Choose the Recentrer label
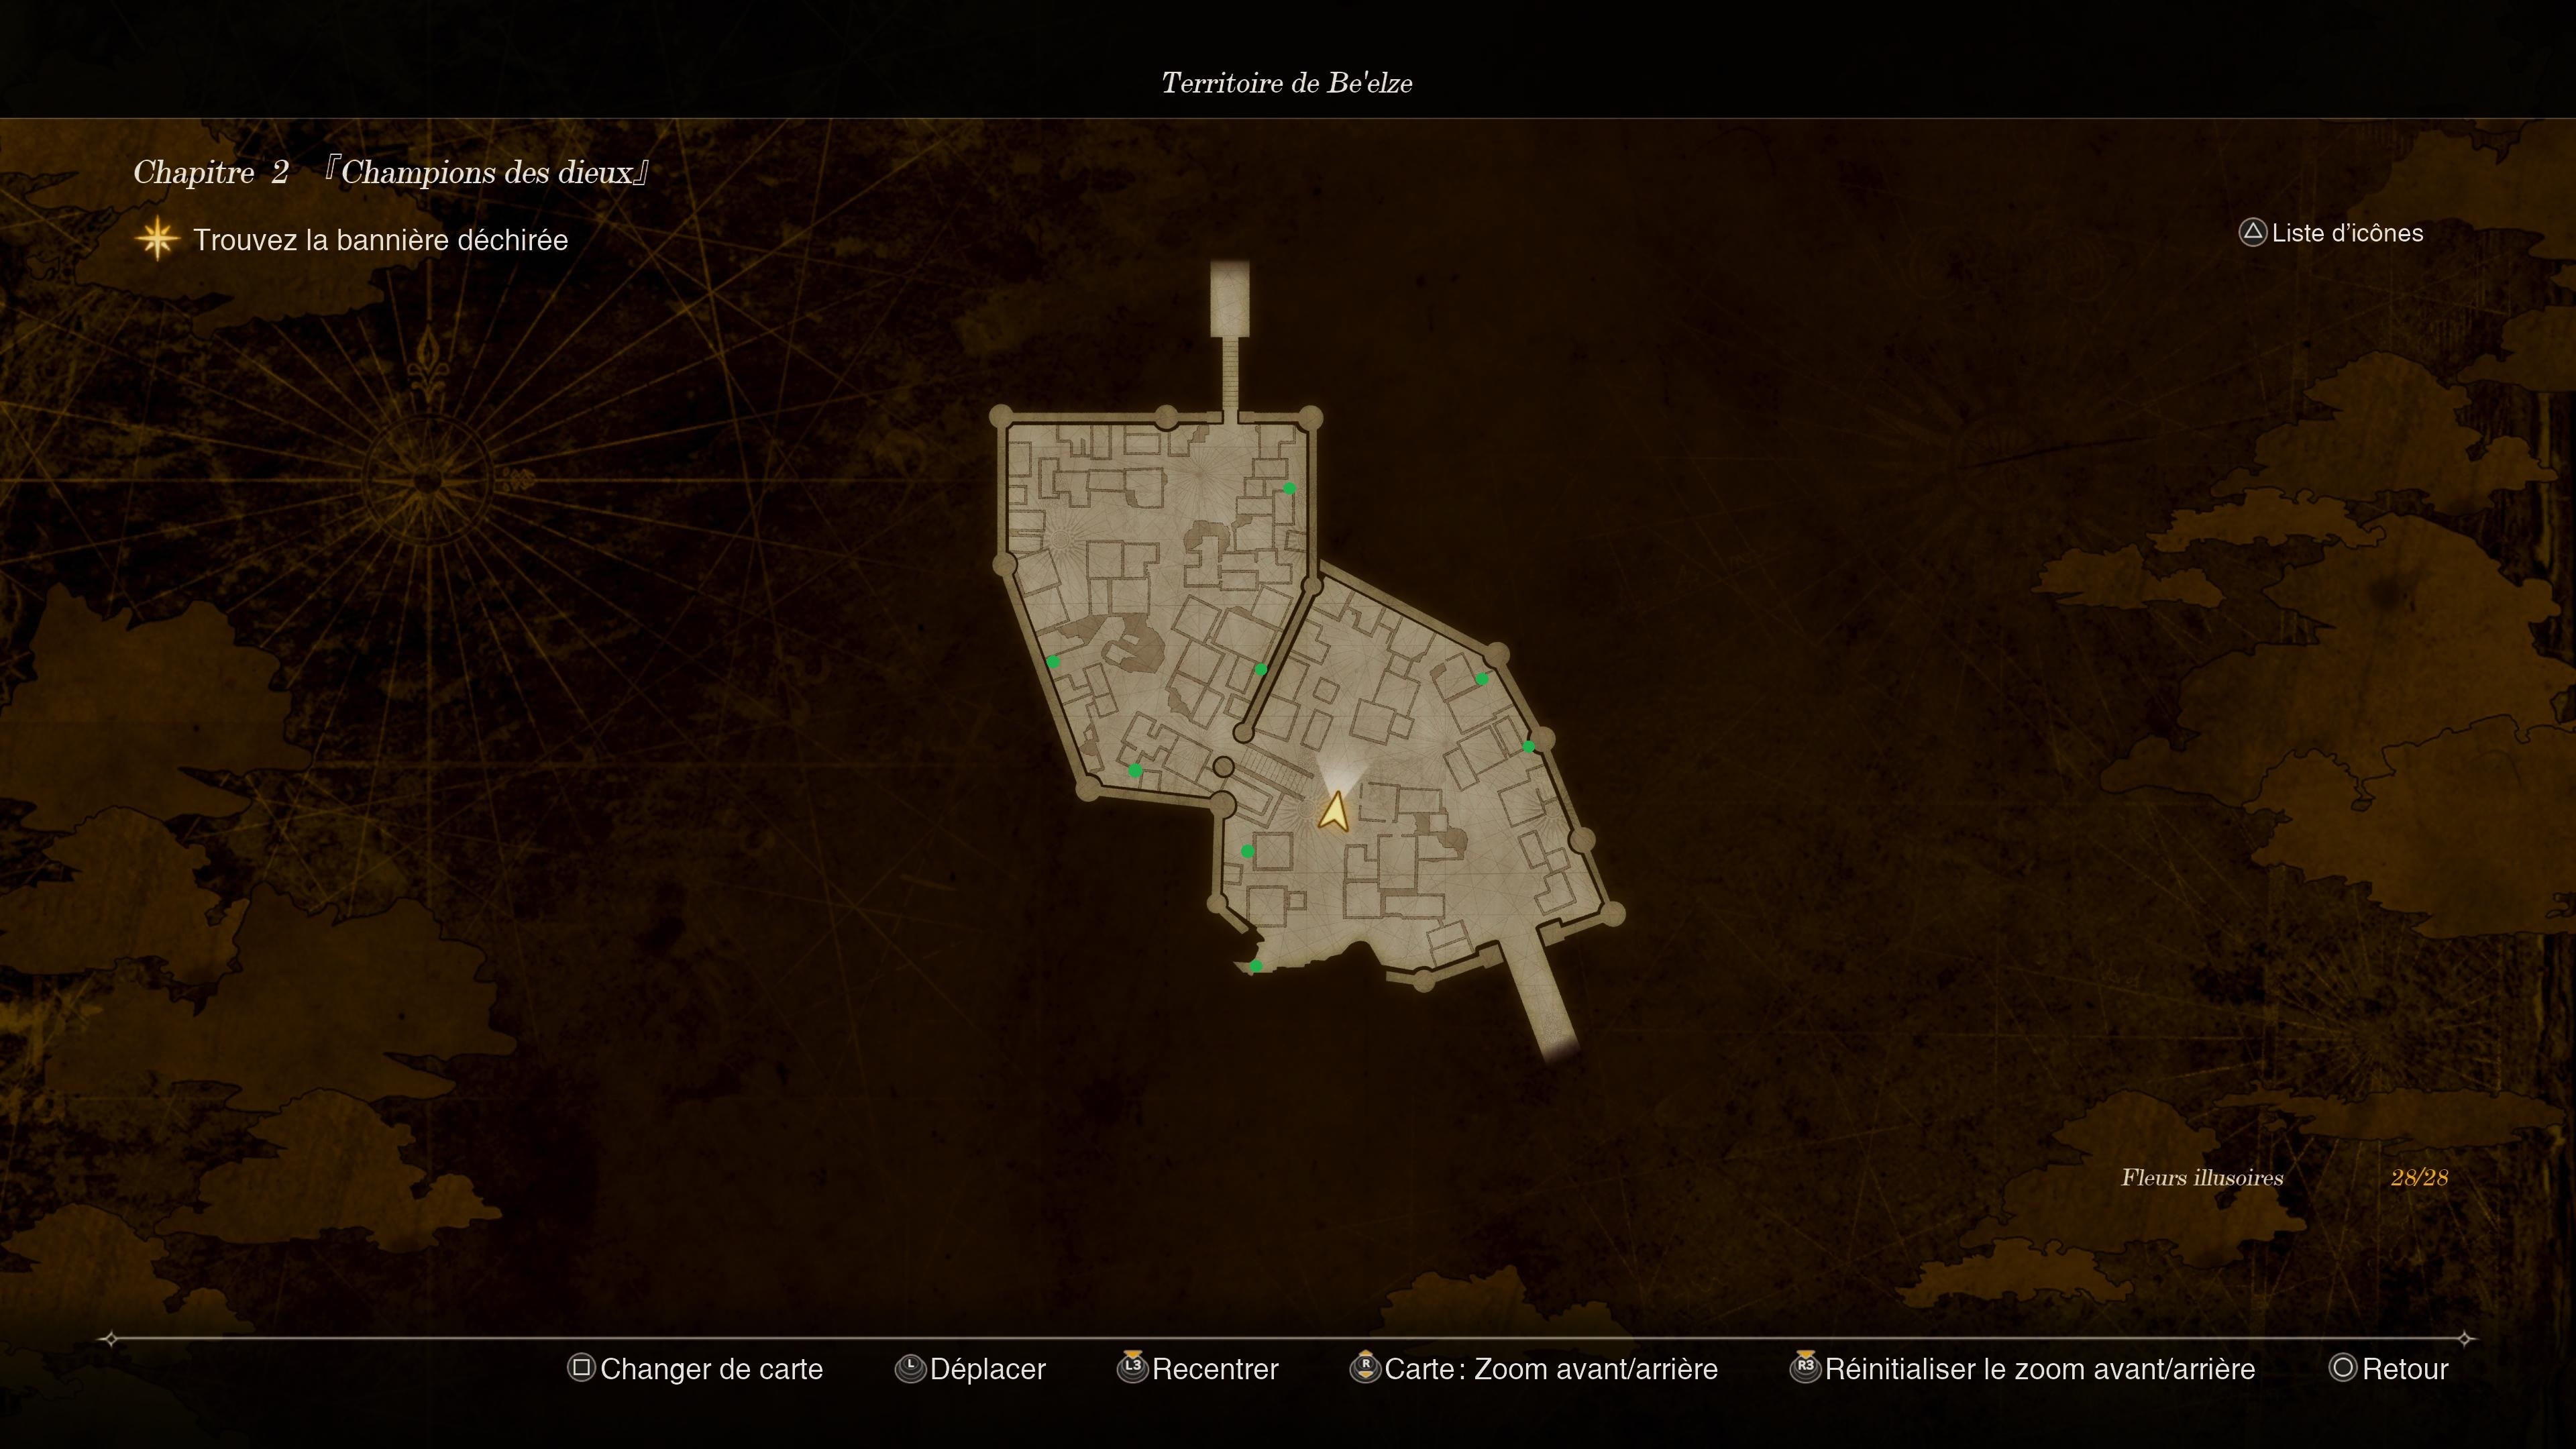The height and width of the screenshot is (1449, 2576). (1215, 1369)
